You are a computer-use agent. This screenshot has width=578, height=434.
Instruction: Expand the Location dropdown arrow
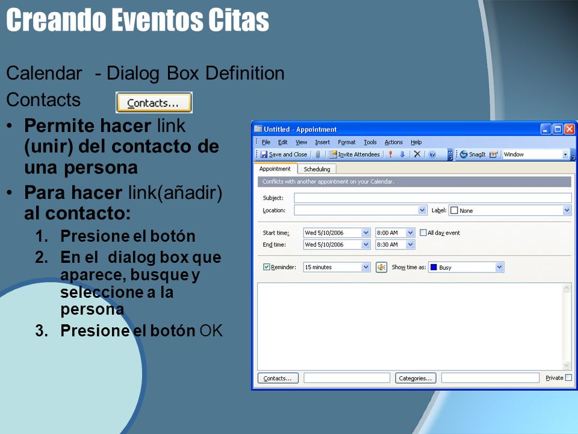(x=423, y=210)
